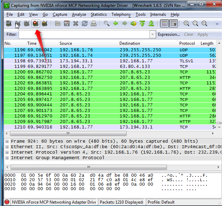
Task: Select packet 1201 HTTP row
Action: tap(110, 78)
